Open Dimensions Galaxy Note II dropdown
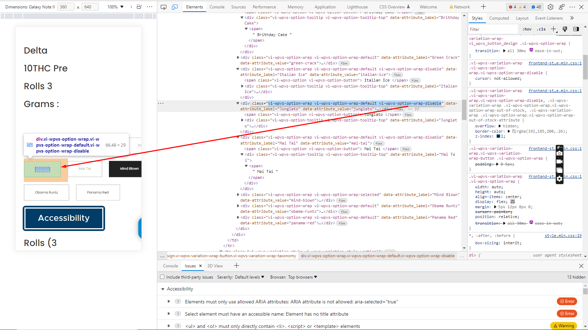The image size is (588, 330). click(x=30, y=7)
